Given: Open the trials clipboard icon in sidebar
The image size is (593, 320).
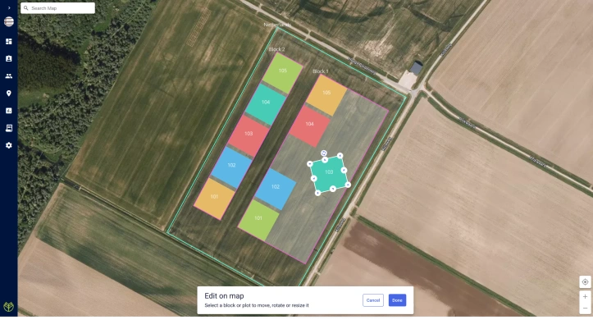Looking at the screenshot, I should coord(9,58).
